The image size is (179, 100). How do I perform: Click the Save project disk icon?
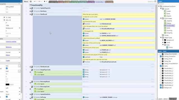pyautogui.click(x=30, y=2)
